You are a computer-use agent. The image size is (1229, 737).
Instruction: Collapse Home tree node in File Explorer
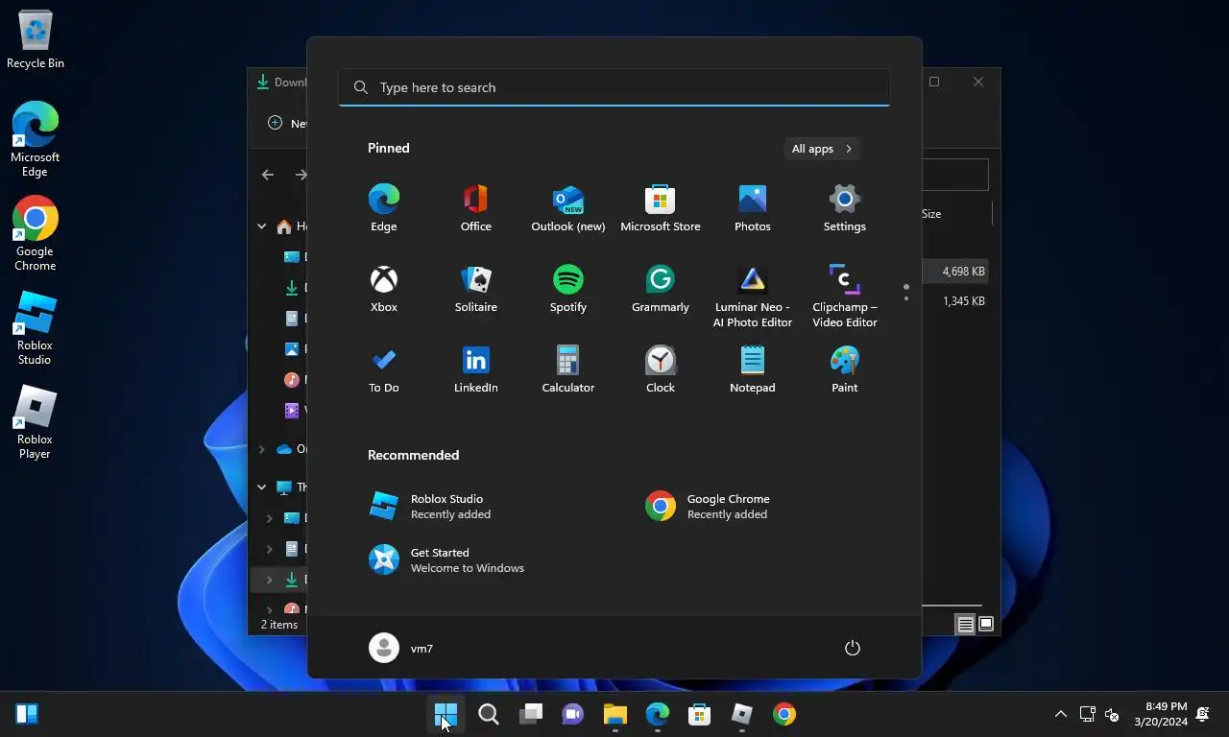(261, 226)
